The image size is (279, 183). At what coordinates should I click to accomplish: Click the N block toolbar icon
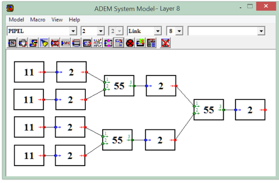click(12, 43)
